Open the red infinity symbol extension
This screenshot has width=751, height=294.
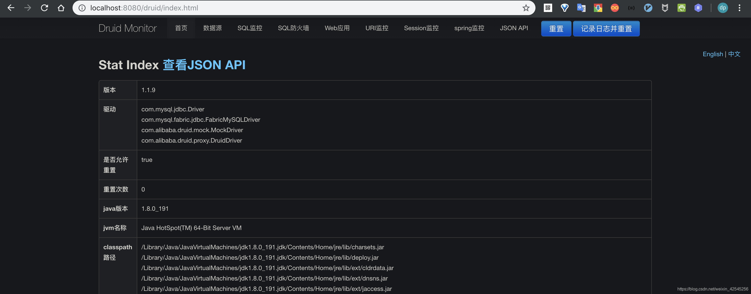tap(615, 8)
